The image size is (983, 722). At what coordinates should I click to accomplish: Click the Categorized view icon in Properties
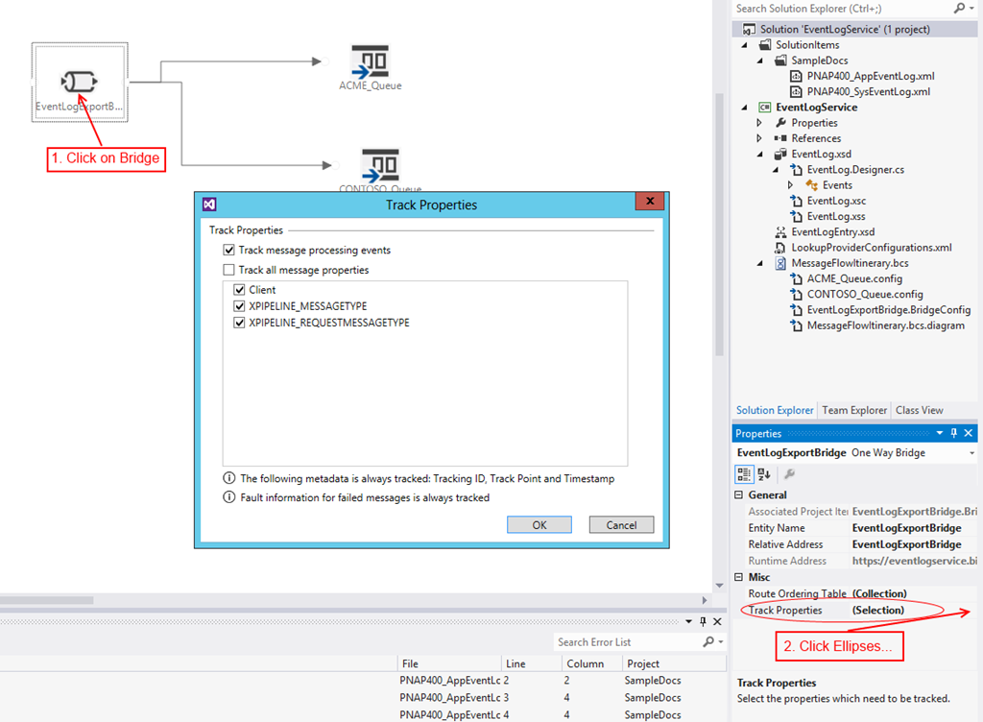[x=744, y=473]
